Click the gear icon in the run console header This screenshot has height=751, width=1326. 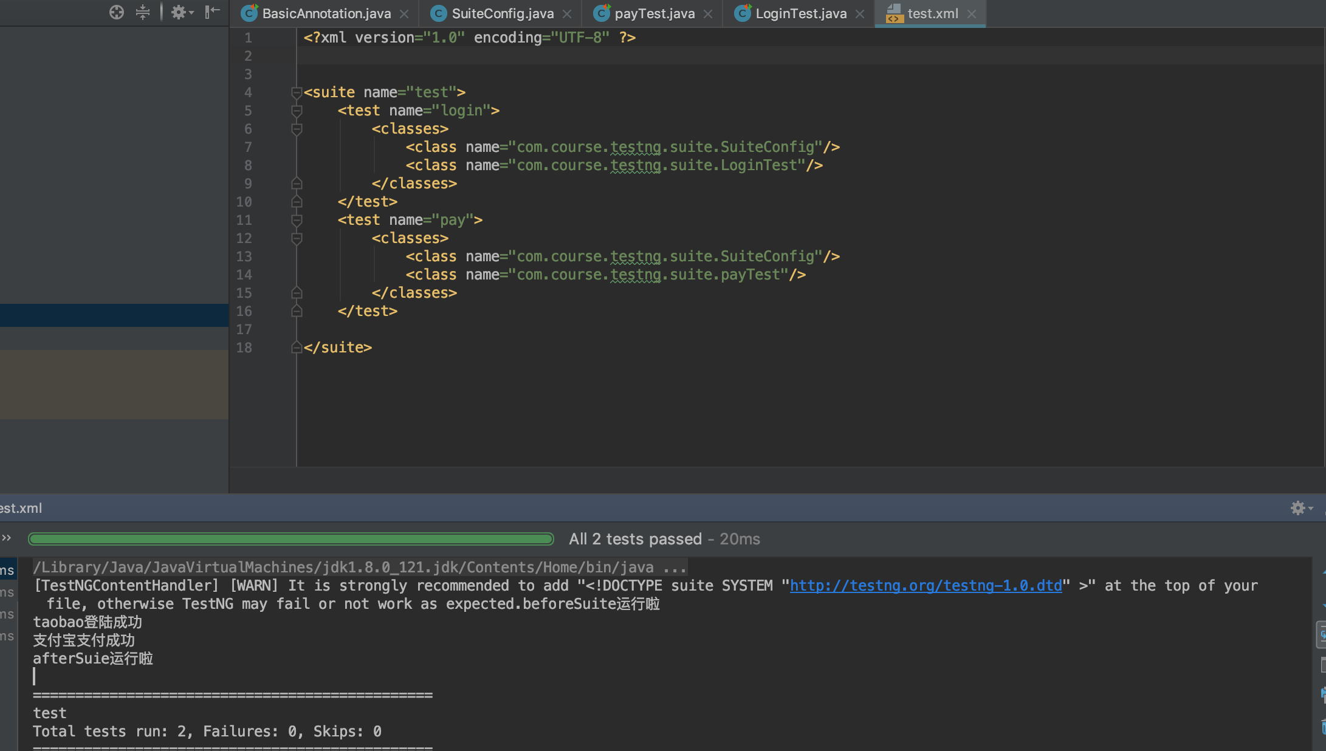(1299, 508)
